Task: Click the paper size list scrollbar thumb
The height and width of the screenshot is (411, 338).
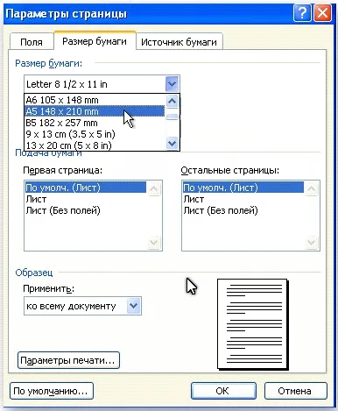Action: click(x=172, y=117)
